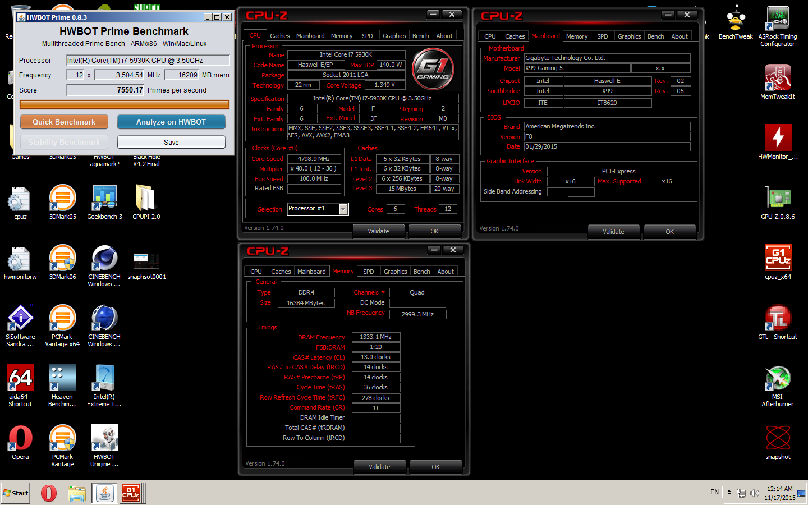
Task: Launch HWBOT Unigine desktop icon
Action: coord(104,446)
